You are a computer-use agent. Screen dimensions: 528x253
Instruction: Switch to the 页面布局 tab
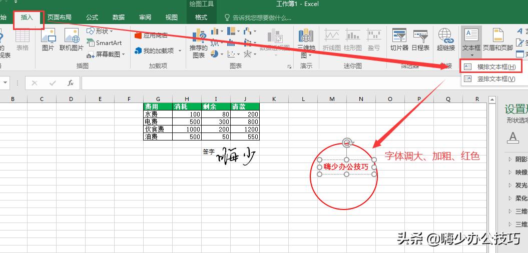[x=59, y=17]
